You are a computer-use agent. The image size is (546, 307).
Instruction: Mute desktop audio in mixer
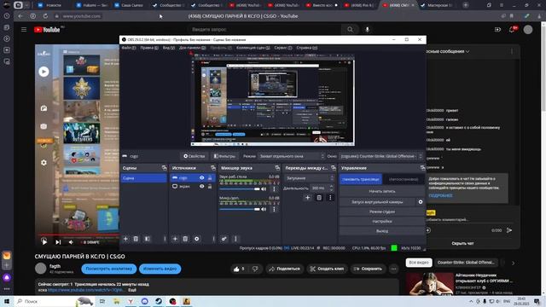click(x=264, y=189)
